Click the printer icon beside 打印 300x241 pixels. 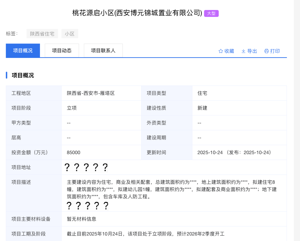pyautogui.click(x=266, y=51)
